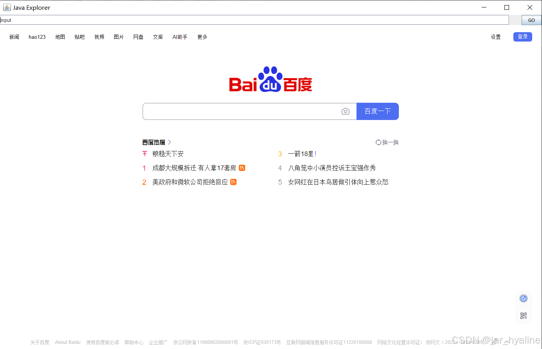Image resolution: width=542 pixels, height=349 pixels.
Task: Open 互联网新闻信息服务许可证11220180008 footer link
Action: point(329,342)
